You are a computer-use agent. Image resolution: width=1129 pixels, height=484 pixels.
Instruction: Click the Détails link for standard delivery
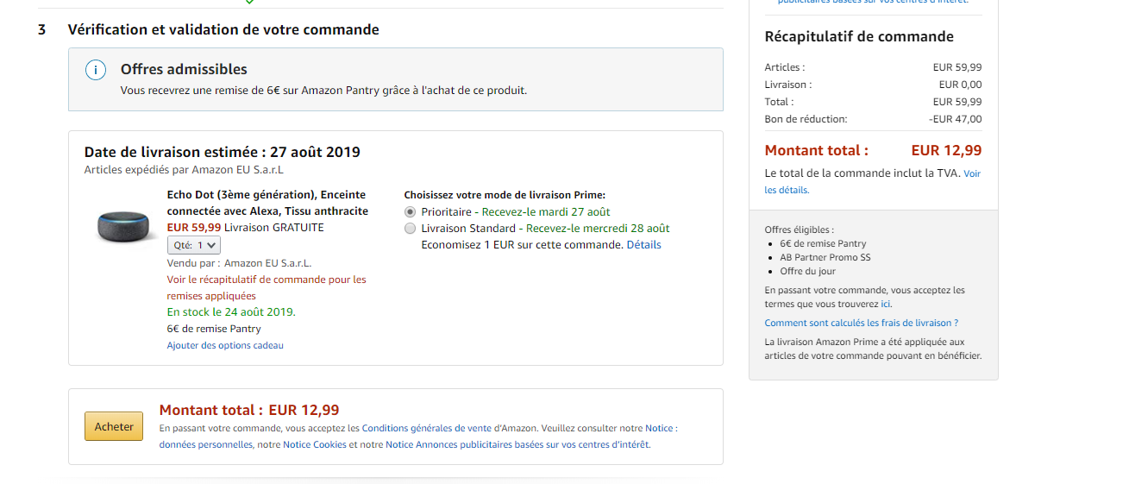[x=643, y=245]
